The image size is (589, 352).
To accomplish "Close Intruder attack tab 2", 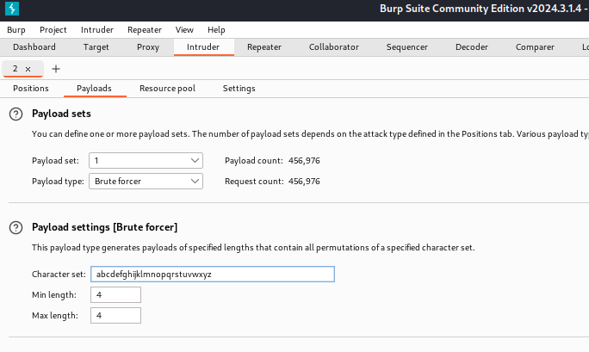I will click(x=28, y=69).
